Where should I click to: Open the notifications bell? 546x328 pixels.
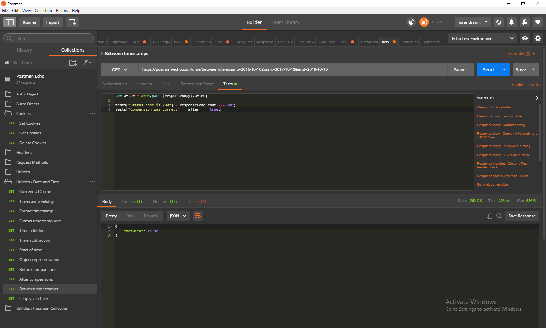[x=512, y=22]
